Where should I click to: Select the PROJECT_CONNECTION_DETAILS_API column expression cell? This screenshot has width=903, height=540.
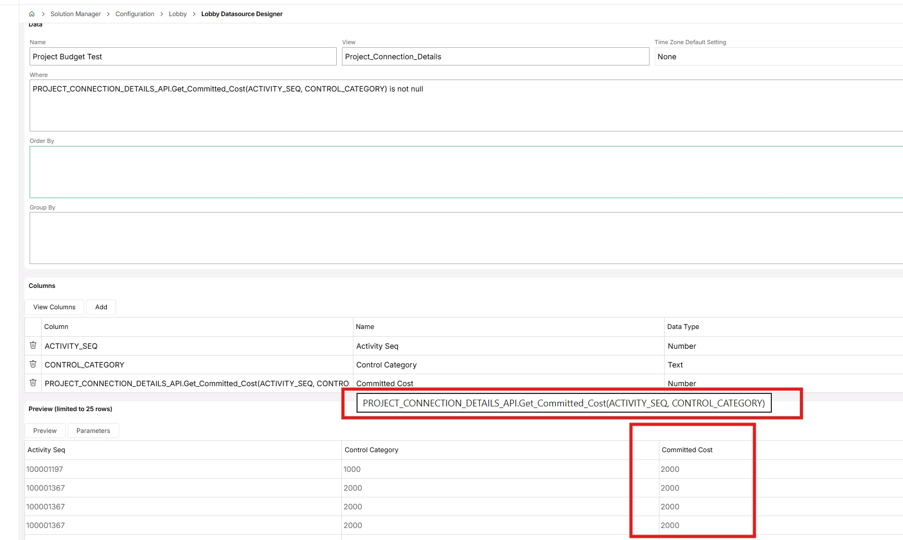tap(197, 384)
